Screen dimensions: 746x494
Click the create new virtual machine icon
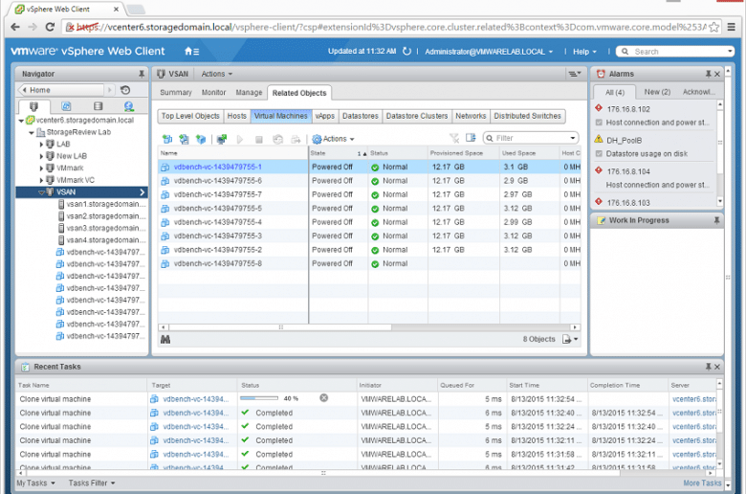pyautogui.click(x=167, y=139)
